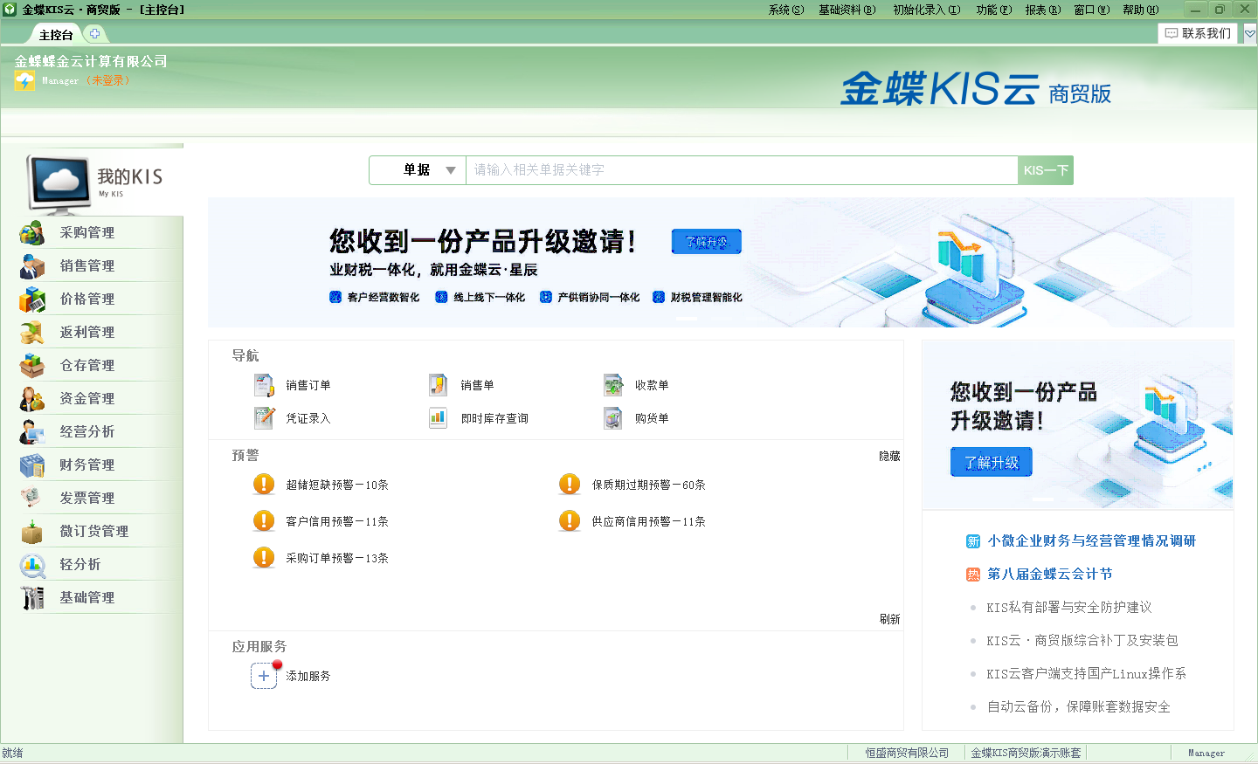Open the 功能(F) menu

point(993,10)
